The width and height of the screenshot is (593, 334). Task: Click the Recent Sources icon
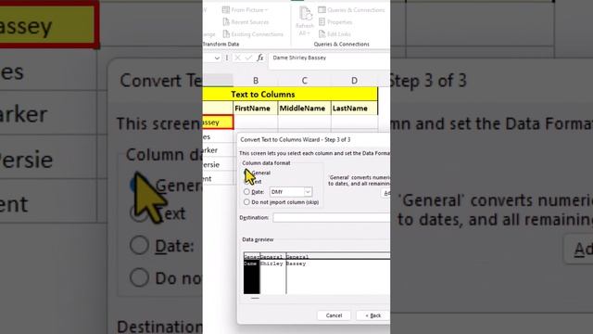click(226, 22)
